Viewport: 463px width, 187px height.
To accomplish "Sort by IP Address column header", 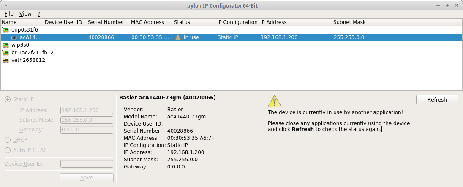I will pyautogui.click(x=296, y=22).
